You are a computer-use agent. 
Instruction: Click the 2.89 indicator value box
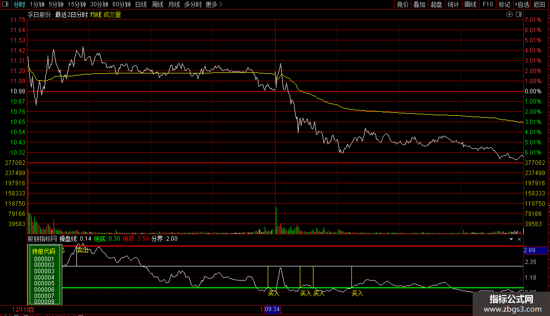click(535, 250)
